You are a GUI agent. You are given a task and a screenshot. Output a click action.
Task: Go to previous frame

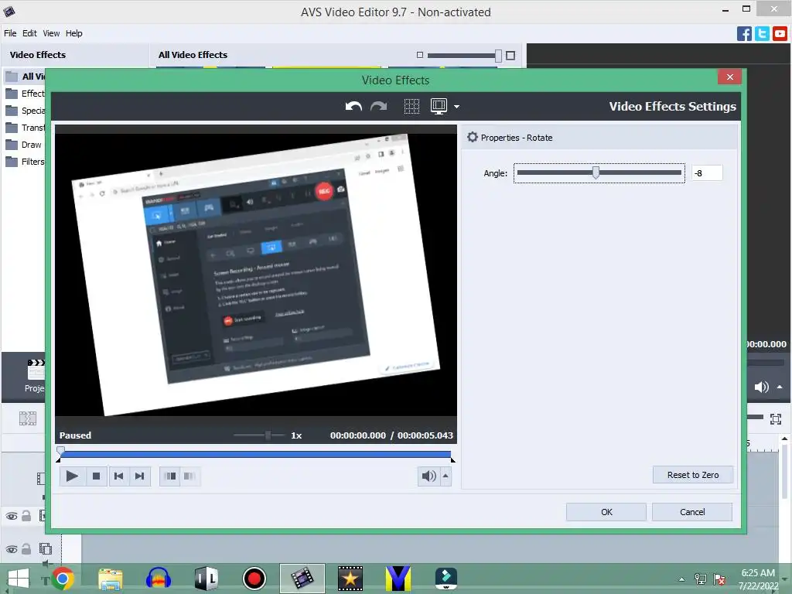(118, 476)
